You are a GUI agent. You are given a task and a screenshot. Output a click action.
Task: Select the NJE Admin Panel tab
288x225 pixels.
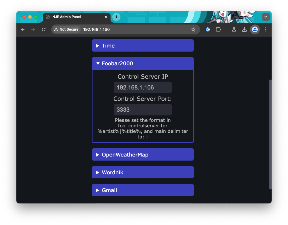[x=77, y=17]
